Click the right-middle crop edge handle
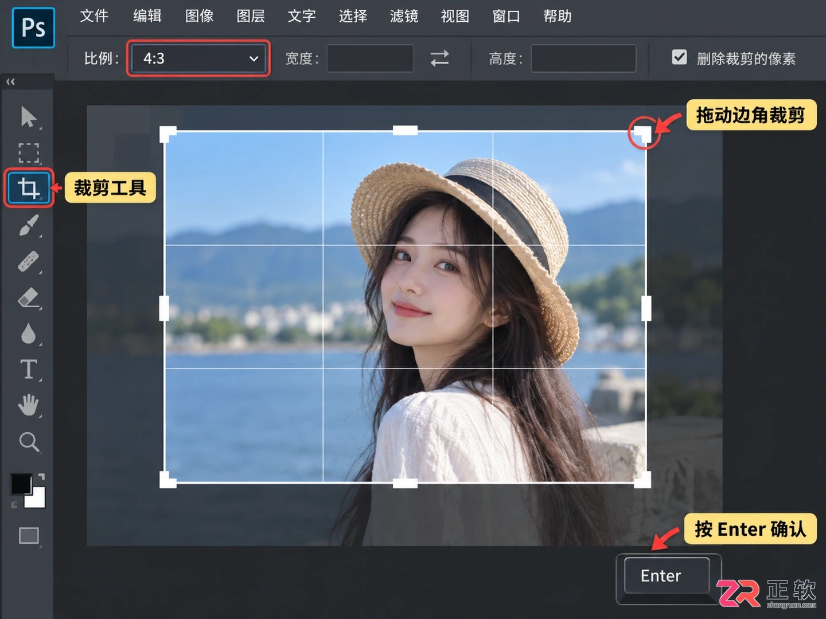 (x=646, y=308)
